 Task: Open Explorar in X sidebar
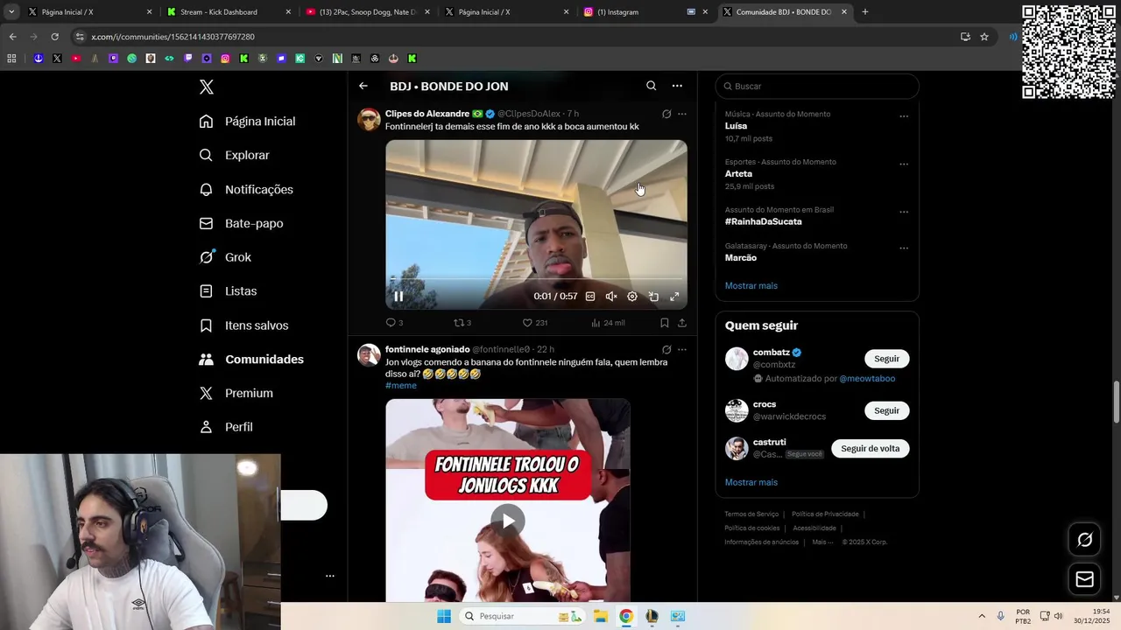235,155
